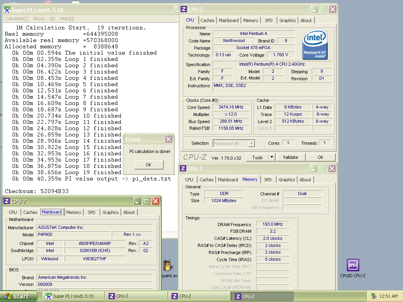The image size is (403, 302).
Task: Click the taskbar clock 12:51 AM
Action: click(x=388, y=296)
